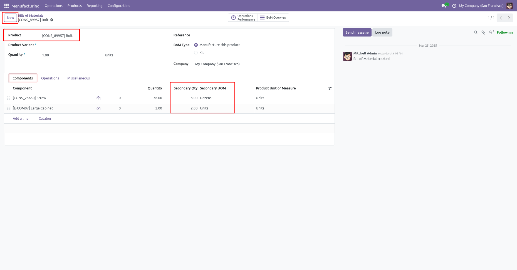
Task: Click Add a line link
Action: tap(21, 119)
